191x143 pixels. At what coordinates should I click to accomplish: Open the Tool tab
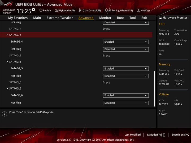(133, 18)
